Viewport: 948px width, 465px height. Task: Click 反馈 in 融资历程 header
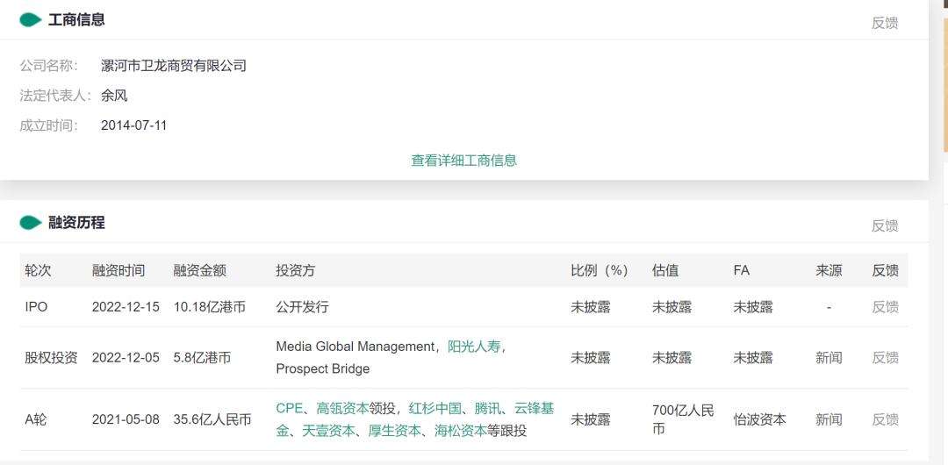pos(885,225)
